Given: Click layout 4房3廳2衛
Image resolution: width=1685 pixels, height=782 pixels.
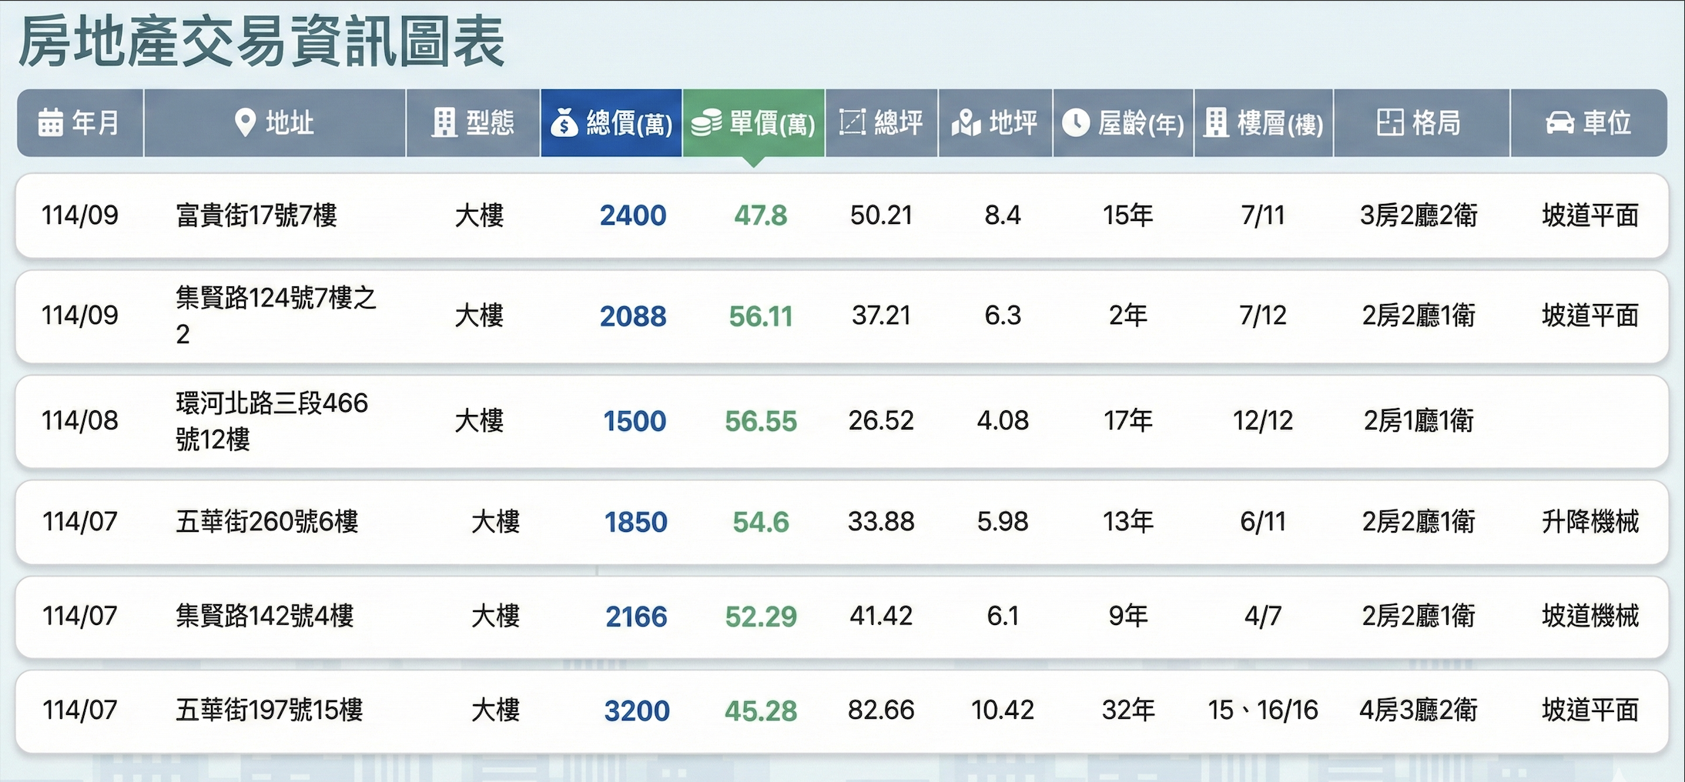Looking at the screenshot, I should pyautogui.click(x=1419, y=710).
